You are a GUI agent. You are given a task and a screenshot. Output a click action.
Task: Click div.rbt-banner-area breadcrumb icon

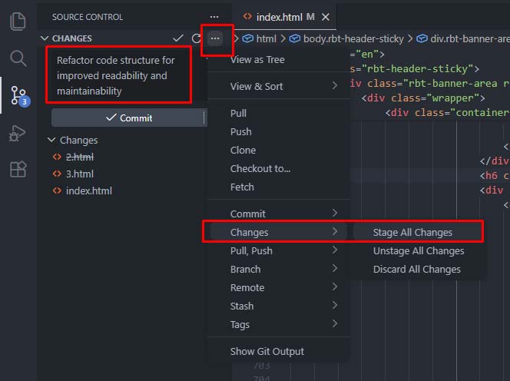click(x=422, y=38)
